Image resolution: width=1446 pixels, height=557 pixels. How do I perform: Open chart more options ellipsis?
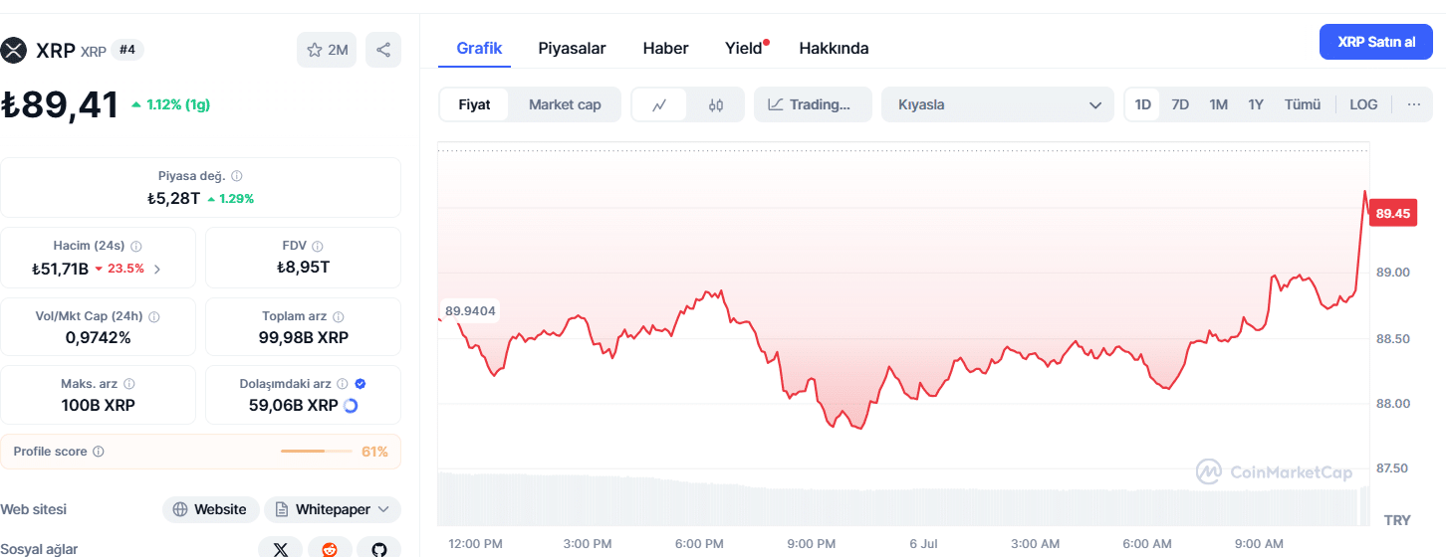[x=1413, y=104]
